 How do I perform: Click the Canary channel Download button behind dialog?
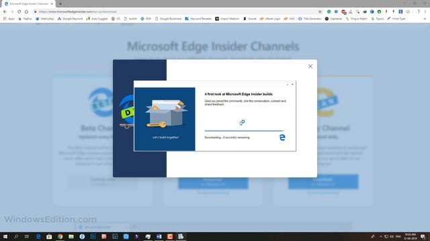(x=323, y=182)
